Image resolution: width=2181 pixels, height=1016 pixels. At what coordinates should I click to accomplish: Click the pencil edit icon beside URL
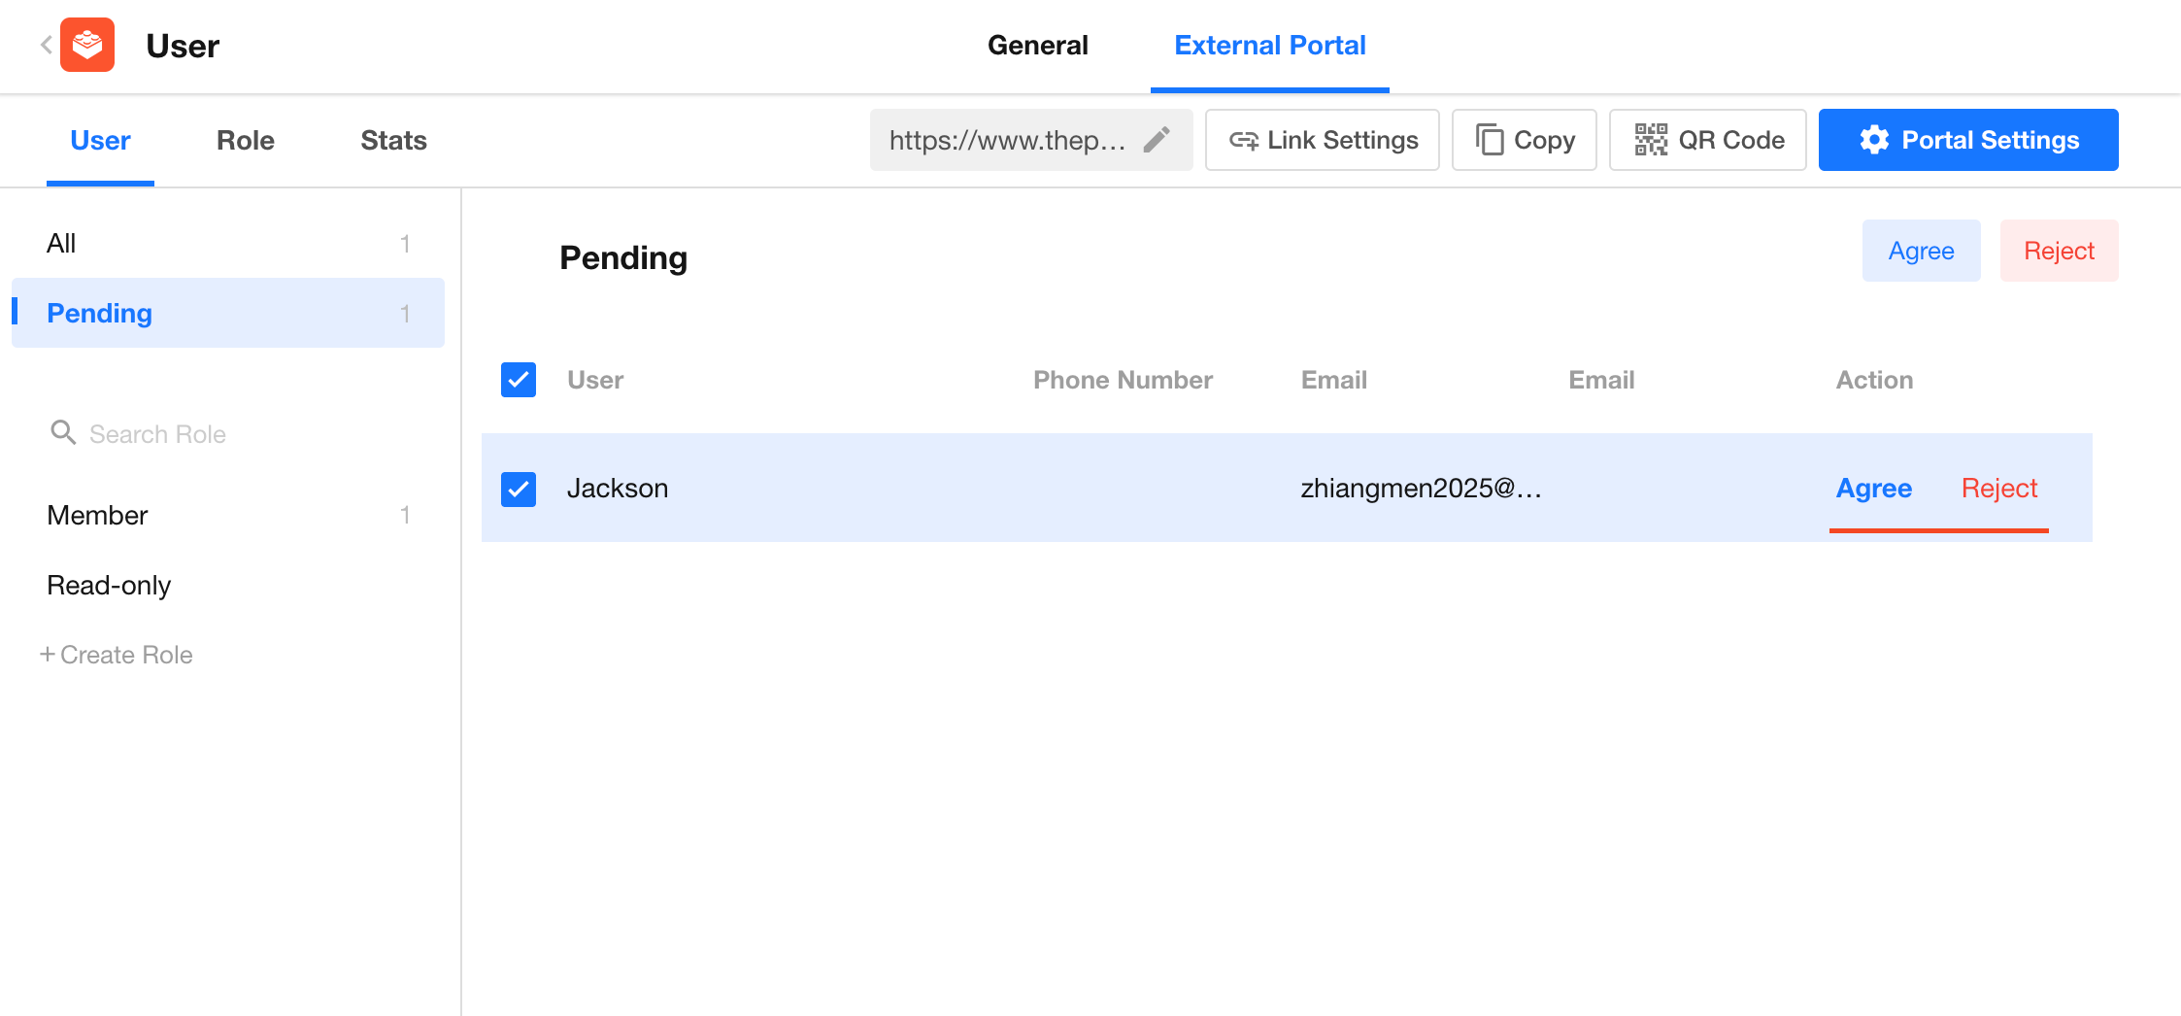click(x=1156, y=140)
